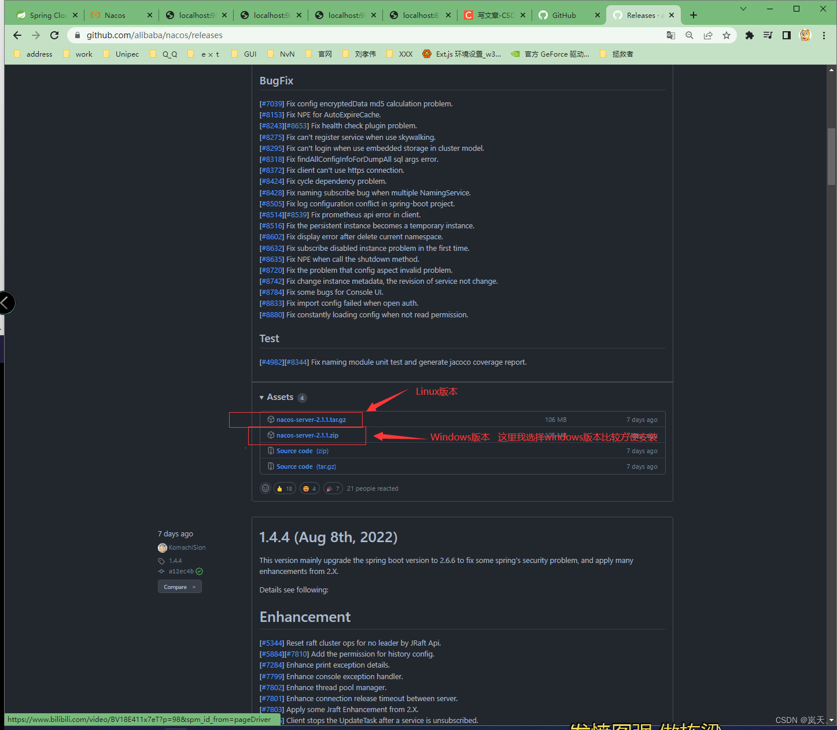
Task: Open the 拯救者 bookmark folder
Action: coord(617,54)
